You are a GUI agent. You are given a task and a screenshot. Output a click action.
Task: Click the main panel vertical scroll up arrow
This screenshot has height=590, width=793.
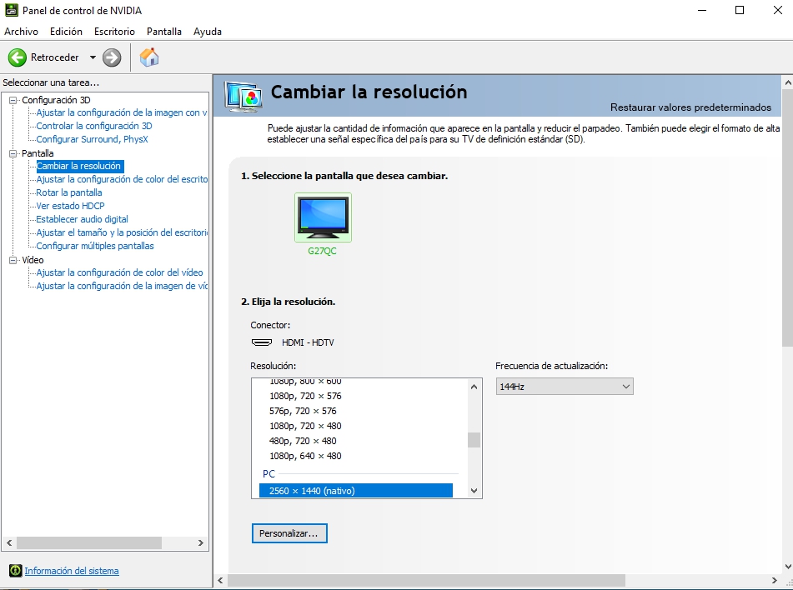click(x=787, y=82)
